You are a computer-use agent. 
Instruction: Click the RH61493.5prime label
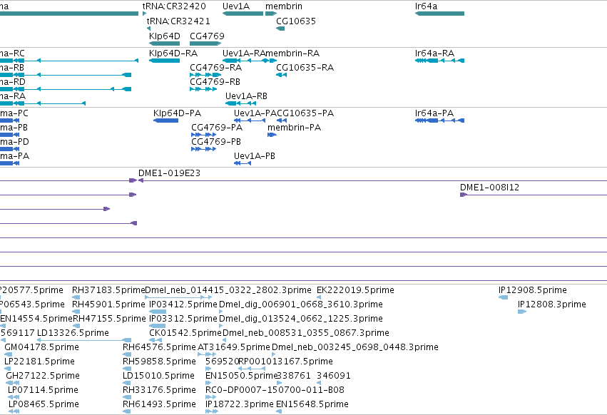(160, 404)
